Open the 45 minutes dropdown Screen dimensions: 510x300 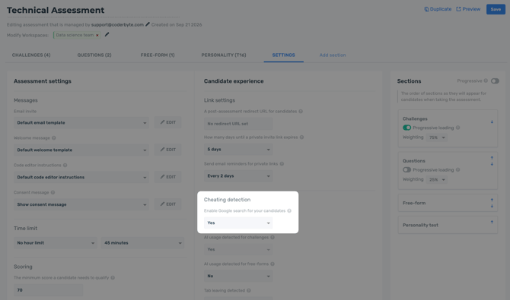click(142, 243)
